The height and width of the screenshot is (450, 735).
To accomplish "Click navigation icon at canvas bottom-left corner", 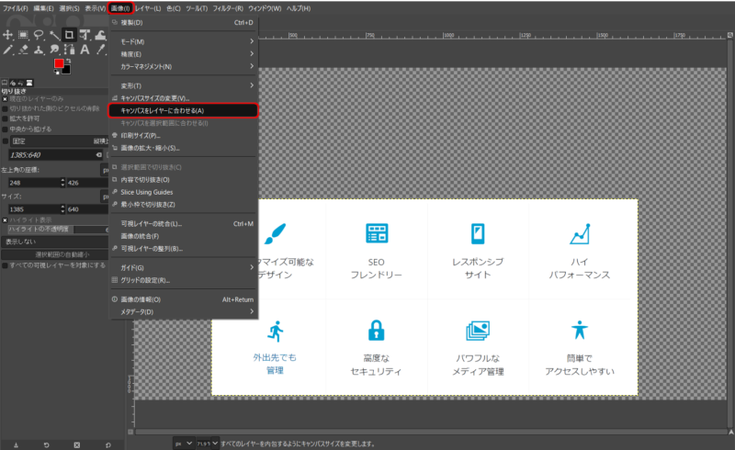I will (x=130, y=432).
